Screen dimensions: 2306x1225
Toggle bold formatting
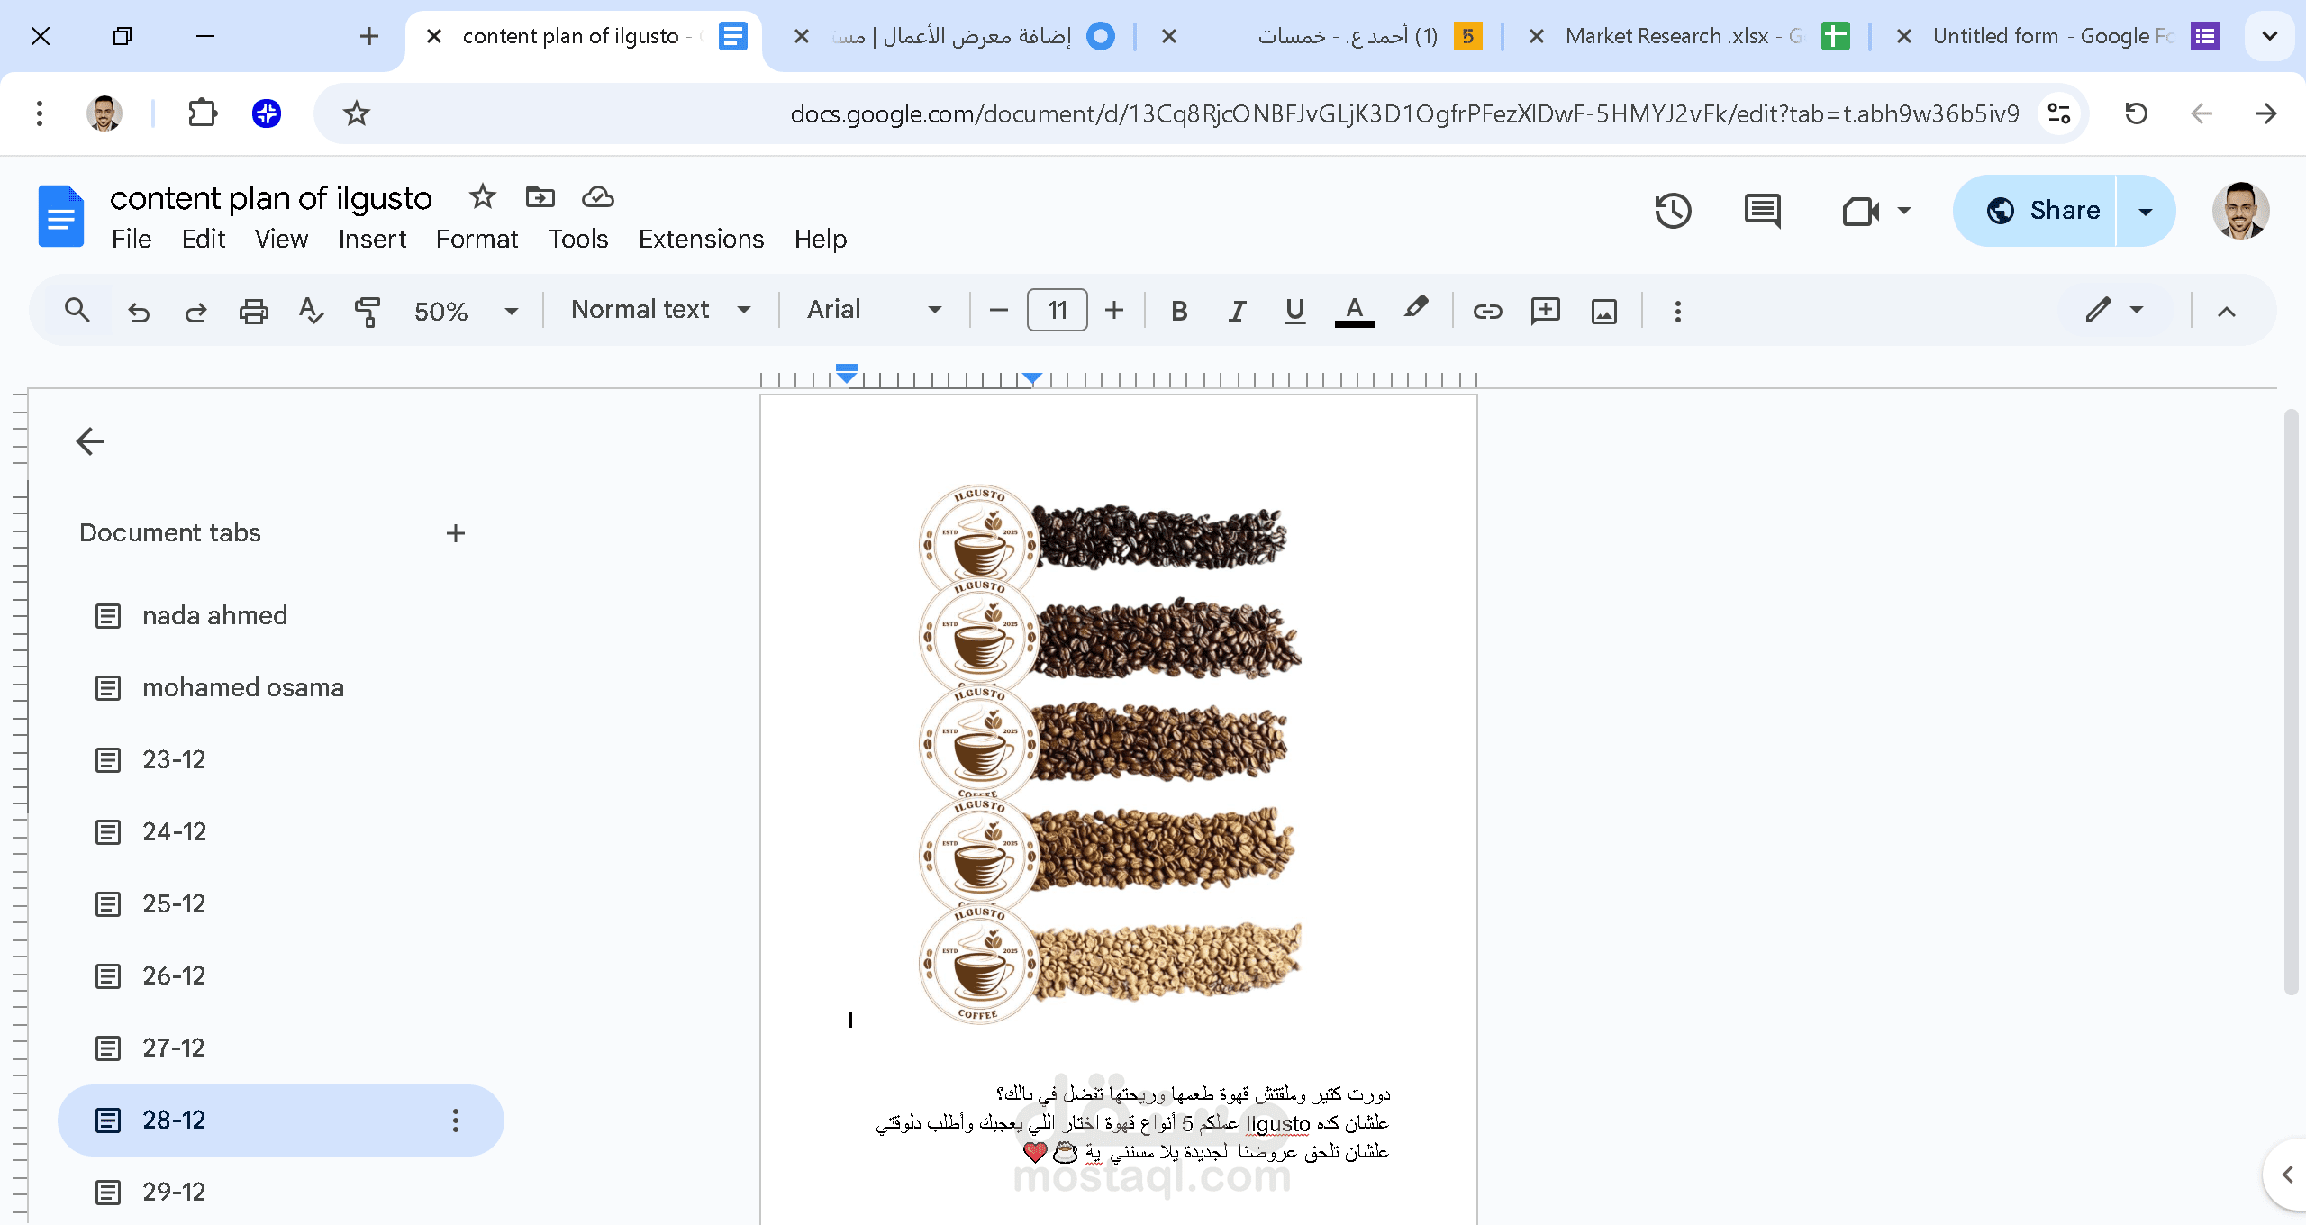[1179, 311]
